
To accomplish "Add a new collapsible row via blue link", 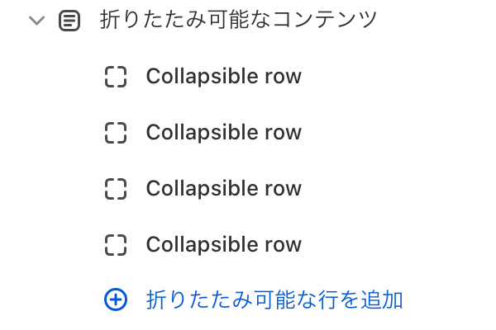I will pos(274,299).
